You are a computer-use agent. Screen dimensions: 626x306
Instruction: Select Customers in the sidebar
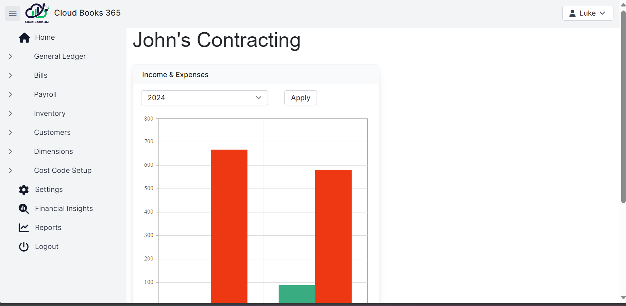[52, 132]
